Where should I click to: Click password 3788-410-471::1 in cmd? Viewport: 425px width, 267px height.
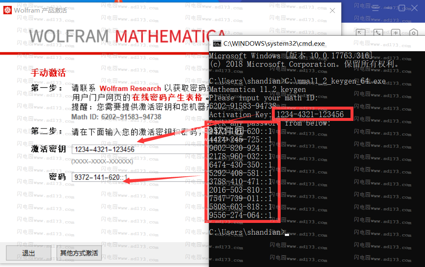click(240, 181)
